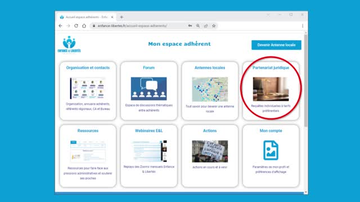The height and width of the screenshot is (202, 360).
Task: Click the Antennes locales map image
Action: click(x=210, y=89)
